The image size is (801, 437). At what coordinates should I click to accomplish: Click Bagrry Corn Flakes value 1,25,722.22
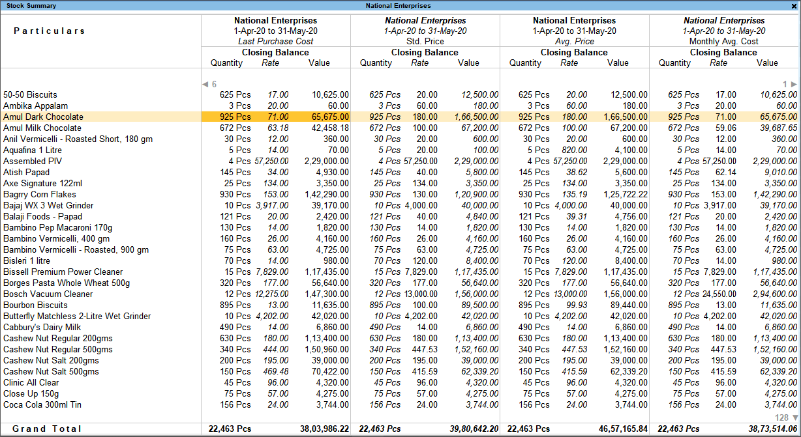click(x=626, y=194)
